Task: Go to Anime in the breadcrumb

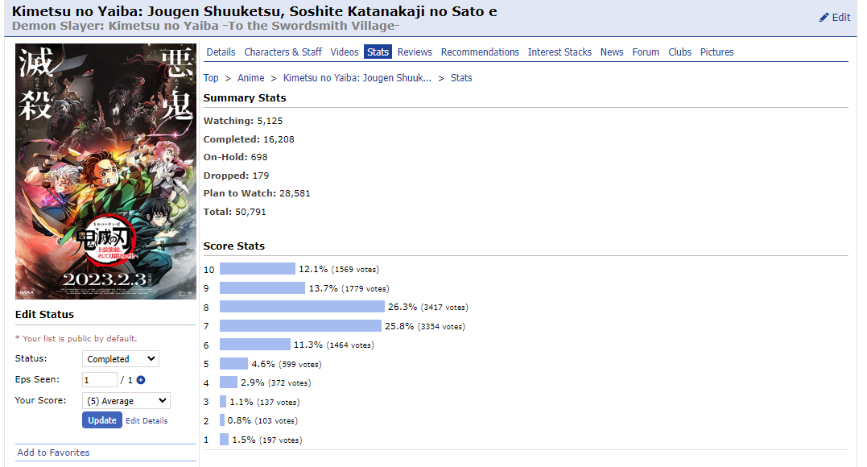Action: pyautogui.click(x=251, y=78)
